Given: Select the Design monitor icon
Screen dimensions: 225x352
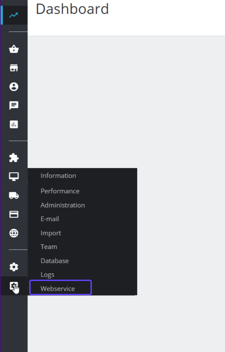Looking at the screenshot, I should [14, 176].
